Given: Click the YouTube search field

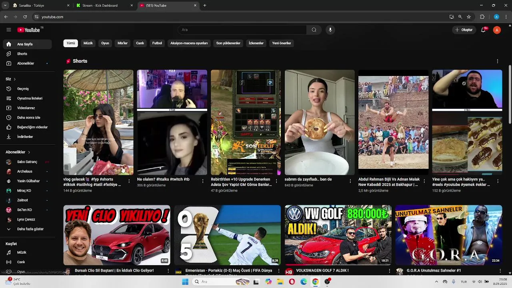Looking at the screenshot, I should (x=242, y=30).
